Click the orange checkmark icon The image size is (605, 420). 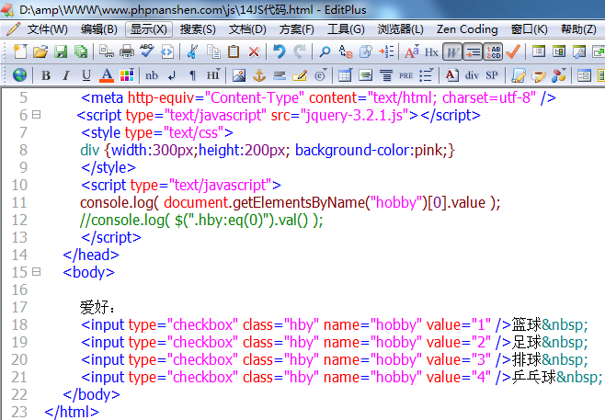(513, 51)
